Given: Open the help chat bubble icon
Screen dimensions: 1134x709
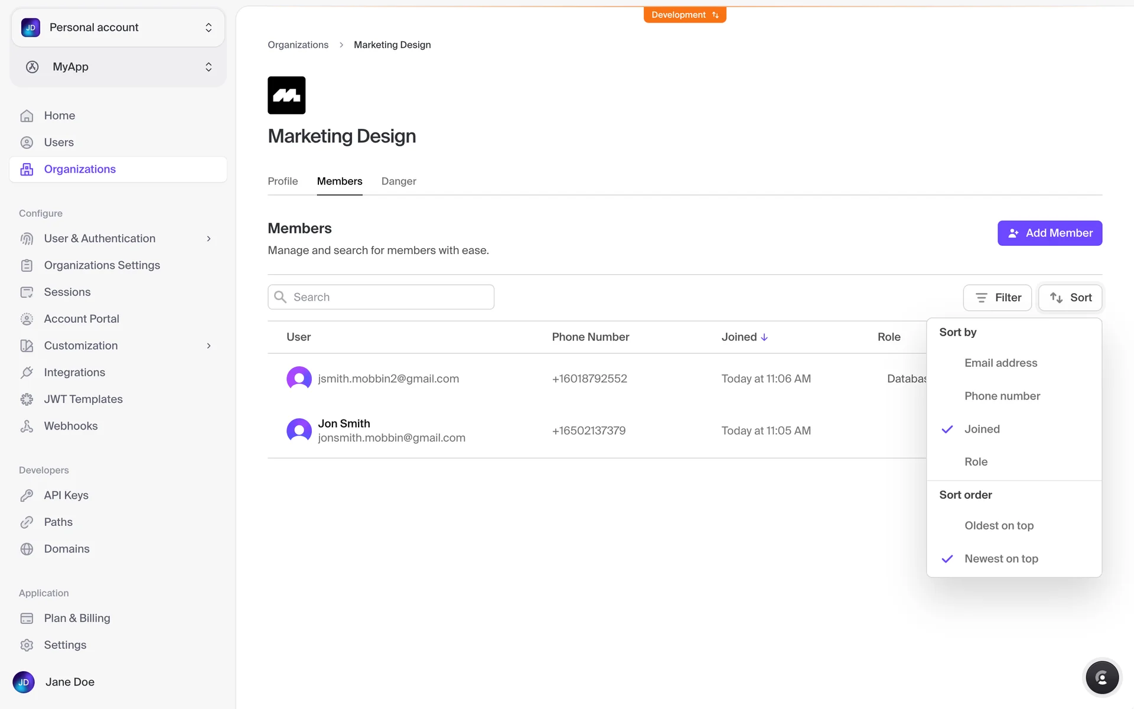Looking at the screenshot, I should point(1102,678).
